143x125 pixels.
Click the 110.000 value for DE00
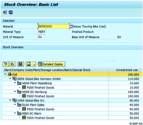[133, 79]
